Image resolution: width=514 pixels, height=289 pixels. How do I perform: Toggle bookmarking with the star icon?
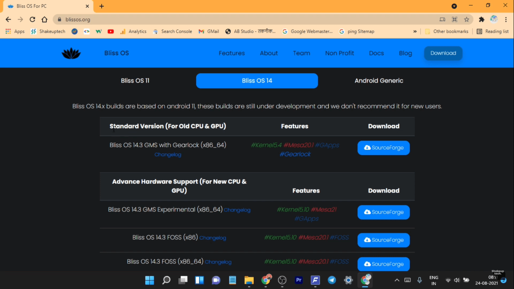pos(466,19)
